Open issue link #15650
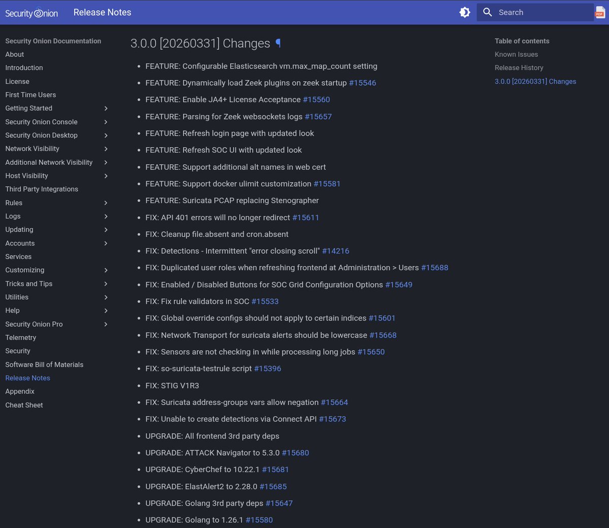The height and width of the screenshot is (528, 609). (371, 352)
